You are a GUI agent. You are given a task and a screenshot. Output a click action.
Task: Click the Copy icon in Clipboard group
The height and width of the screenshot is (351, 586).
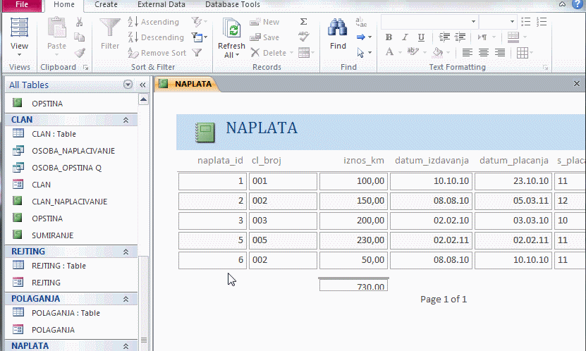[x=79, y=37]
